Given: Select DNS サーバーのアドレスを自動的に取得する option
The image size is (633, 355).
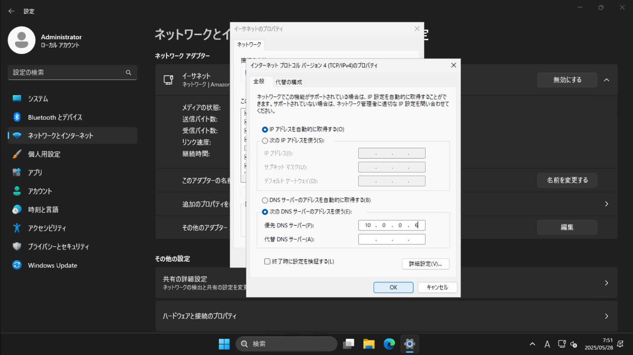Looking at the screenshot, I should tap(265, 200).
